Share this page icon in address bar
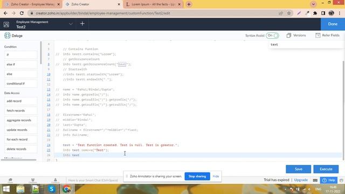The image size is (345, 194). pos(281,13)
